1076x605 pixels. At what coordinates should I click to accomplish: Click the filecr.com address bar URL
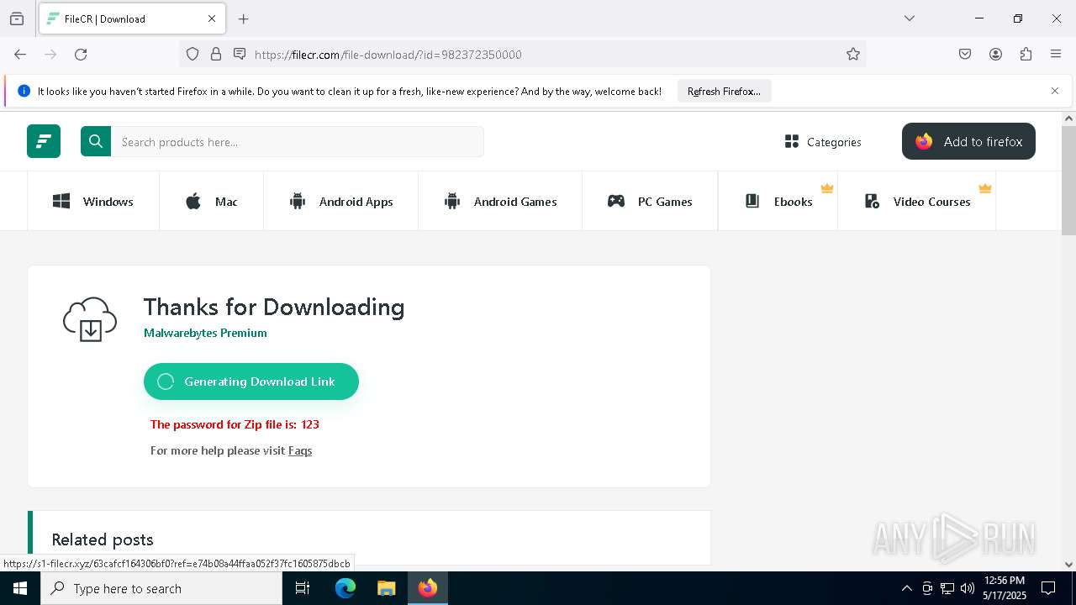[388, 55]
